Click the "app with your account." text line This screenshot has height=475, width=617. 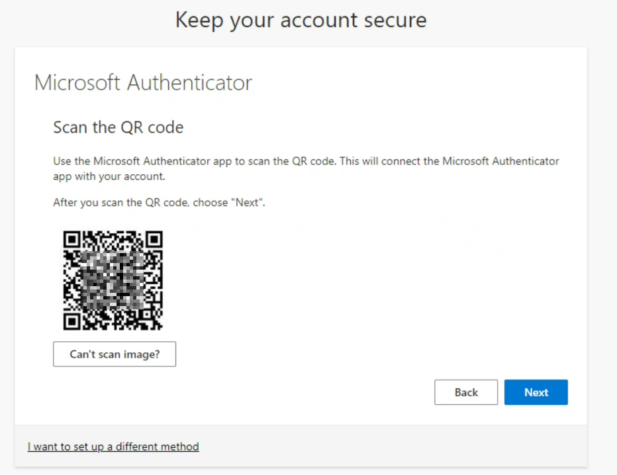click(x=109, y=177)
